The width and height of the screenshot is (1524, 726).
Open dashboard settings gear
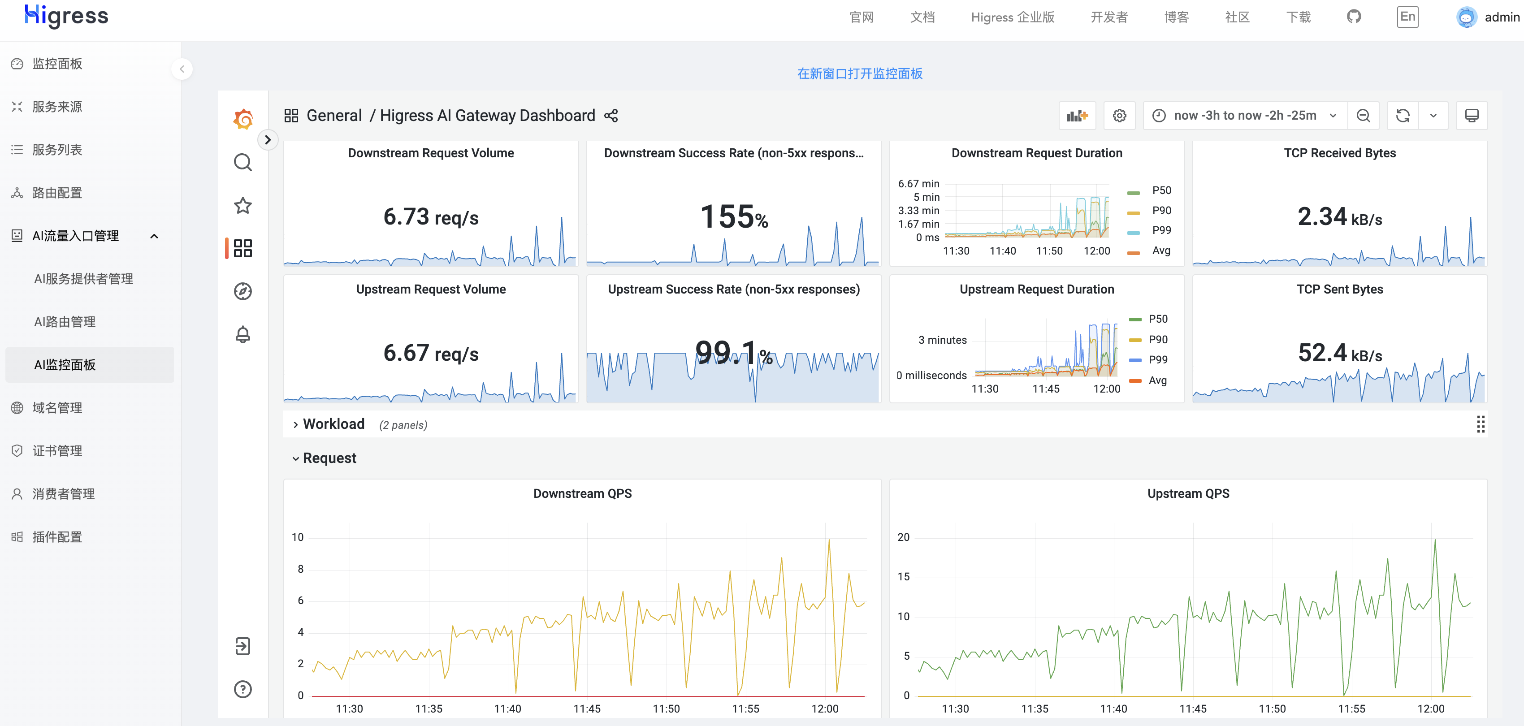(x=1119, y=115)
